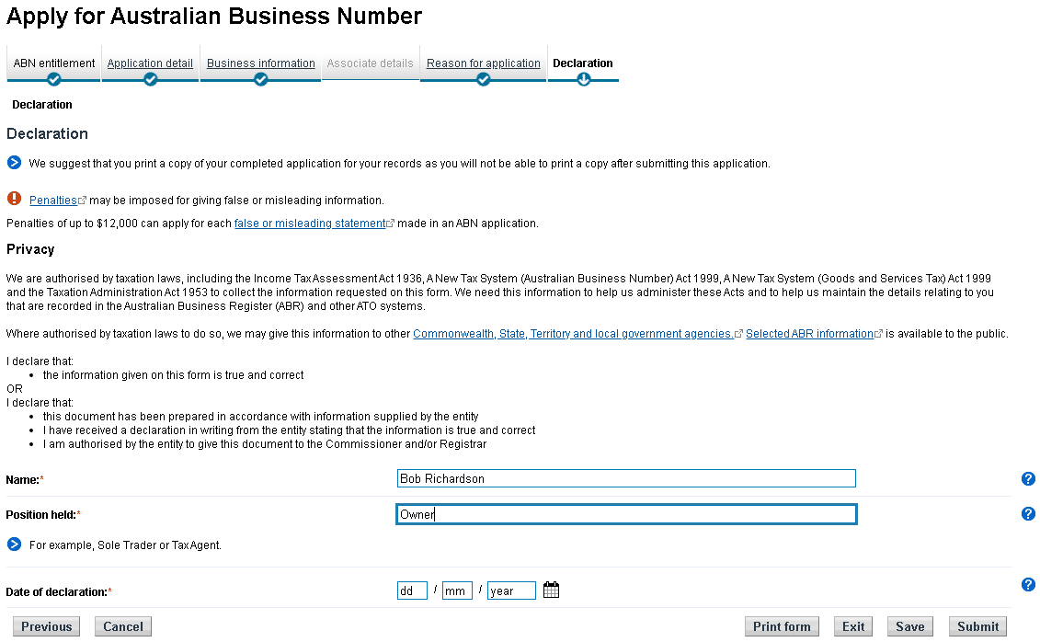Open the calendar date picker

point(551,590)
